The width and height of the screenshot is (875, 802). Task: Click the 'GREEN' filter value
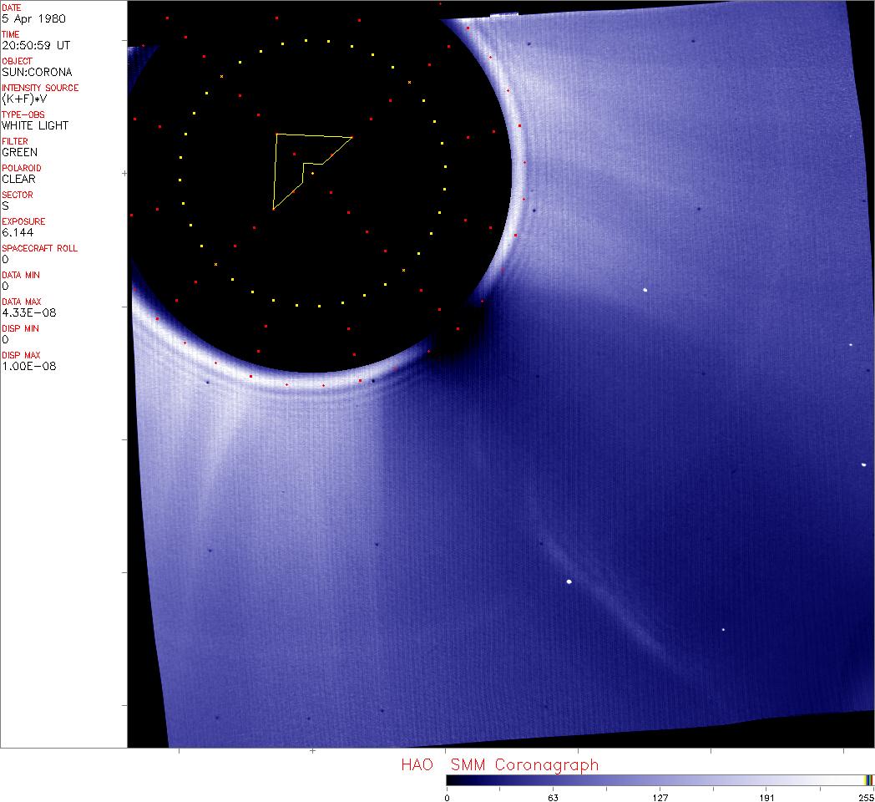tap(19, 152)
